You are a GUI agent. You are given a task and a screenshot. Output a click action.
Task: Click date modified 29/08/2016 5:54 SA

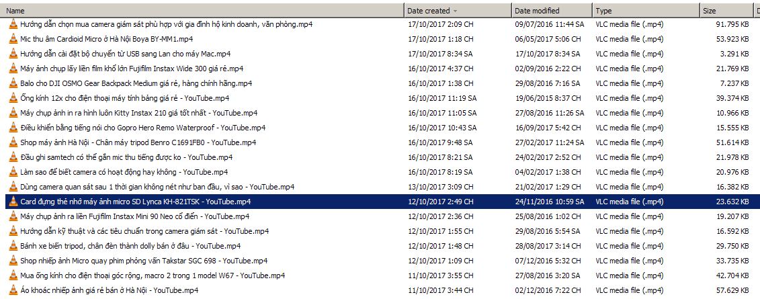coord(548,231)
